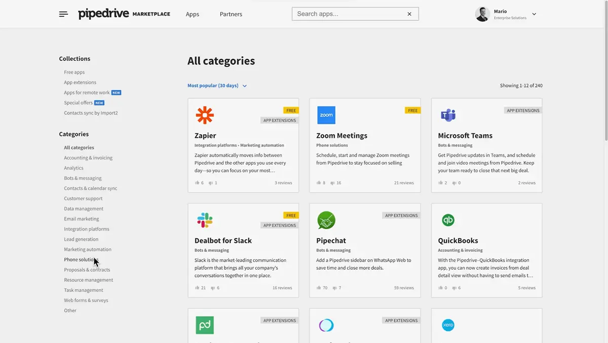Open the App extensions collection
The image size is (608, 343).
(80, 83)
